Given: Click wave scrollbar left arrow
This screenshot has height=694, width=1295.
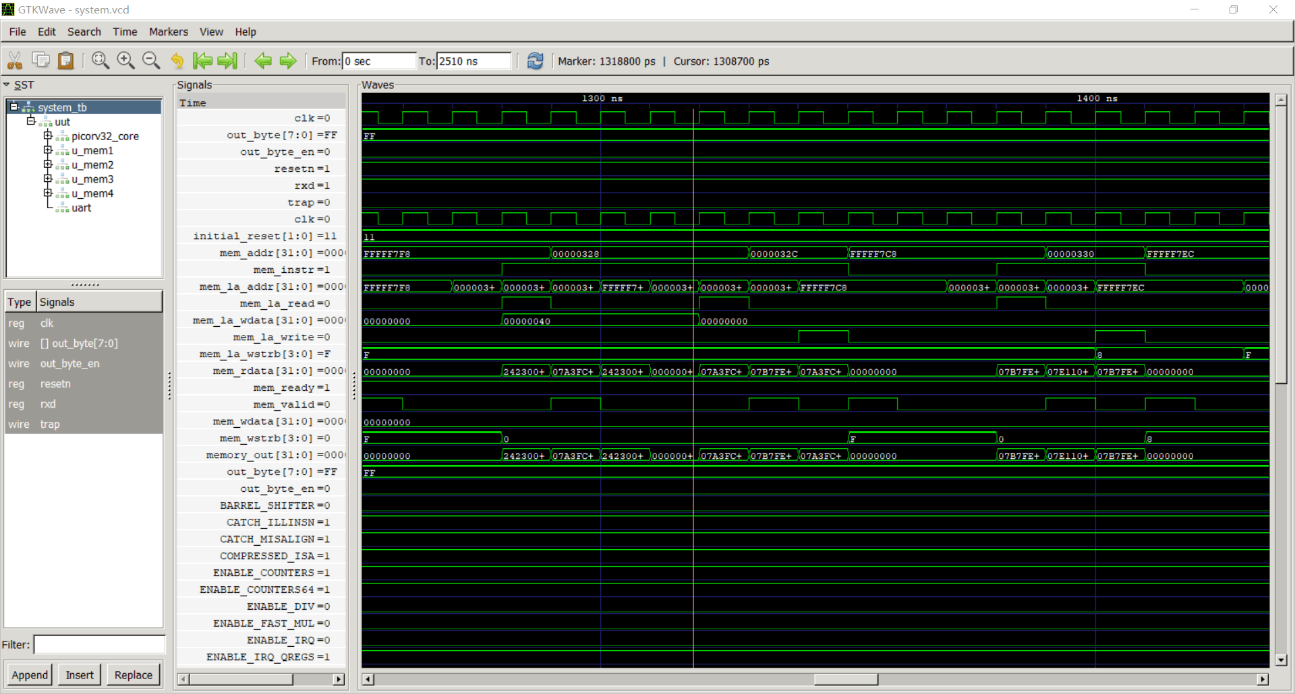Looking at the screenshot, I should [368, 679].
